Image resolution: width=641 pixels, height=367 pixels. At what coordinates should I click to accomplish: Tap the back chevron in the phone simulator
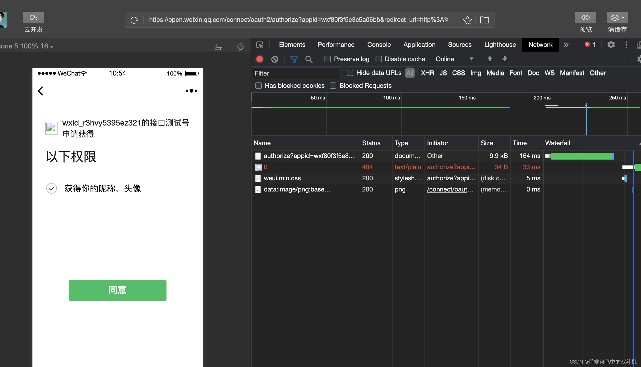click(40, 91)
